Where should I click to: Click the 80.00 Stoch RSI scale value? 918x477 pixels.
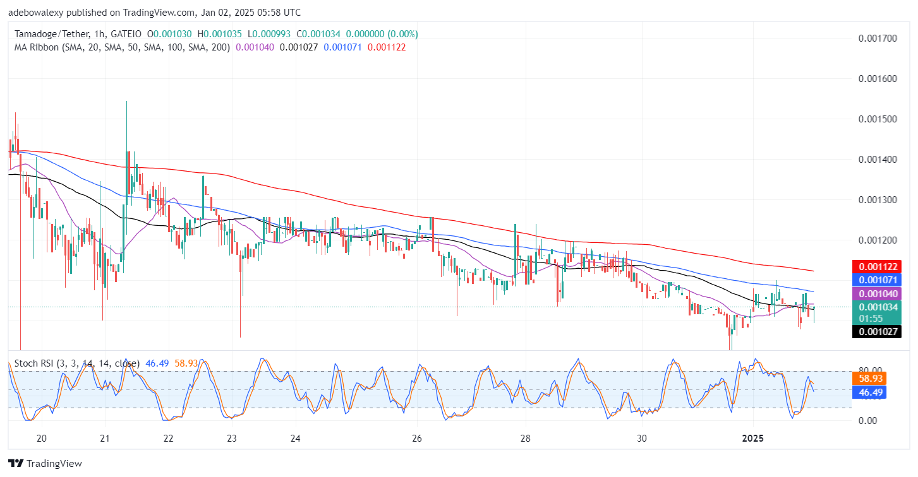(x=869, y=371)
